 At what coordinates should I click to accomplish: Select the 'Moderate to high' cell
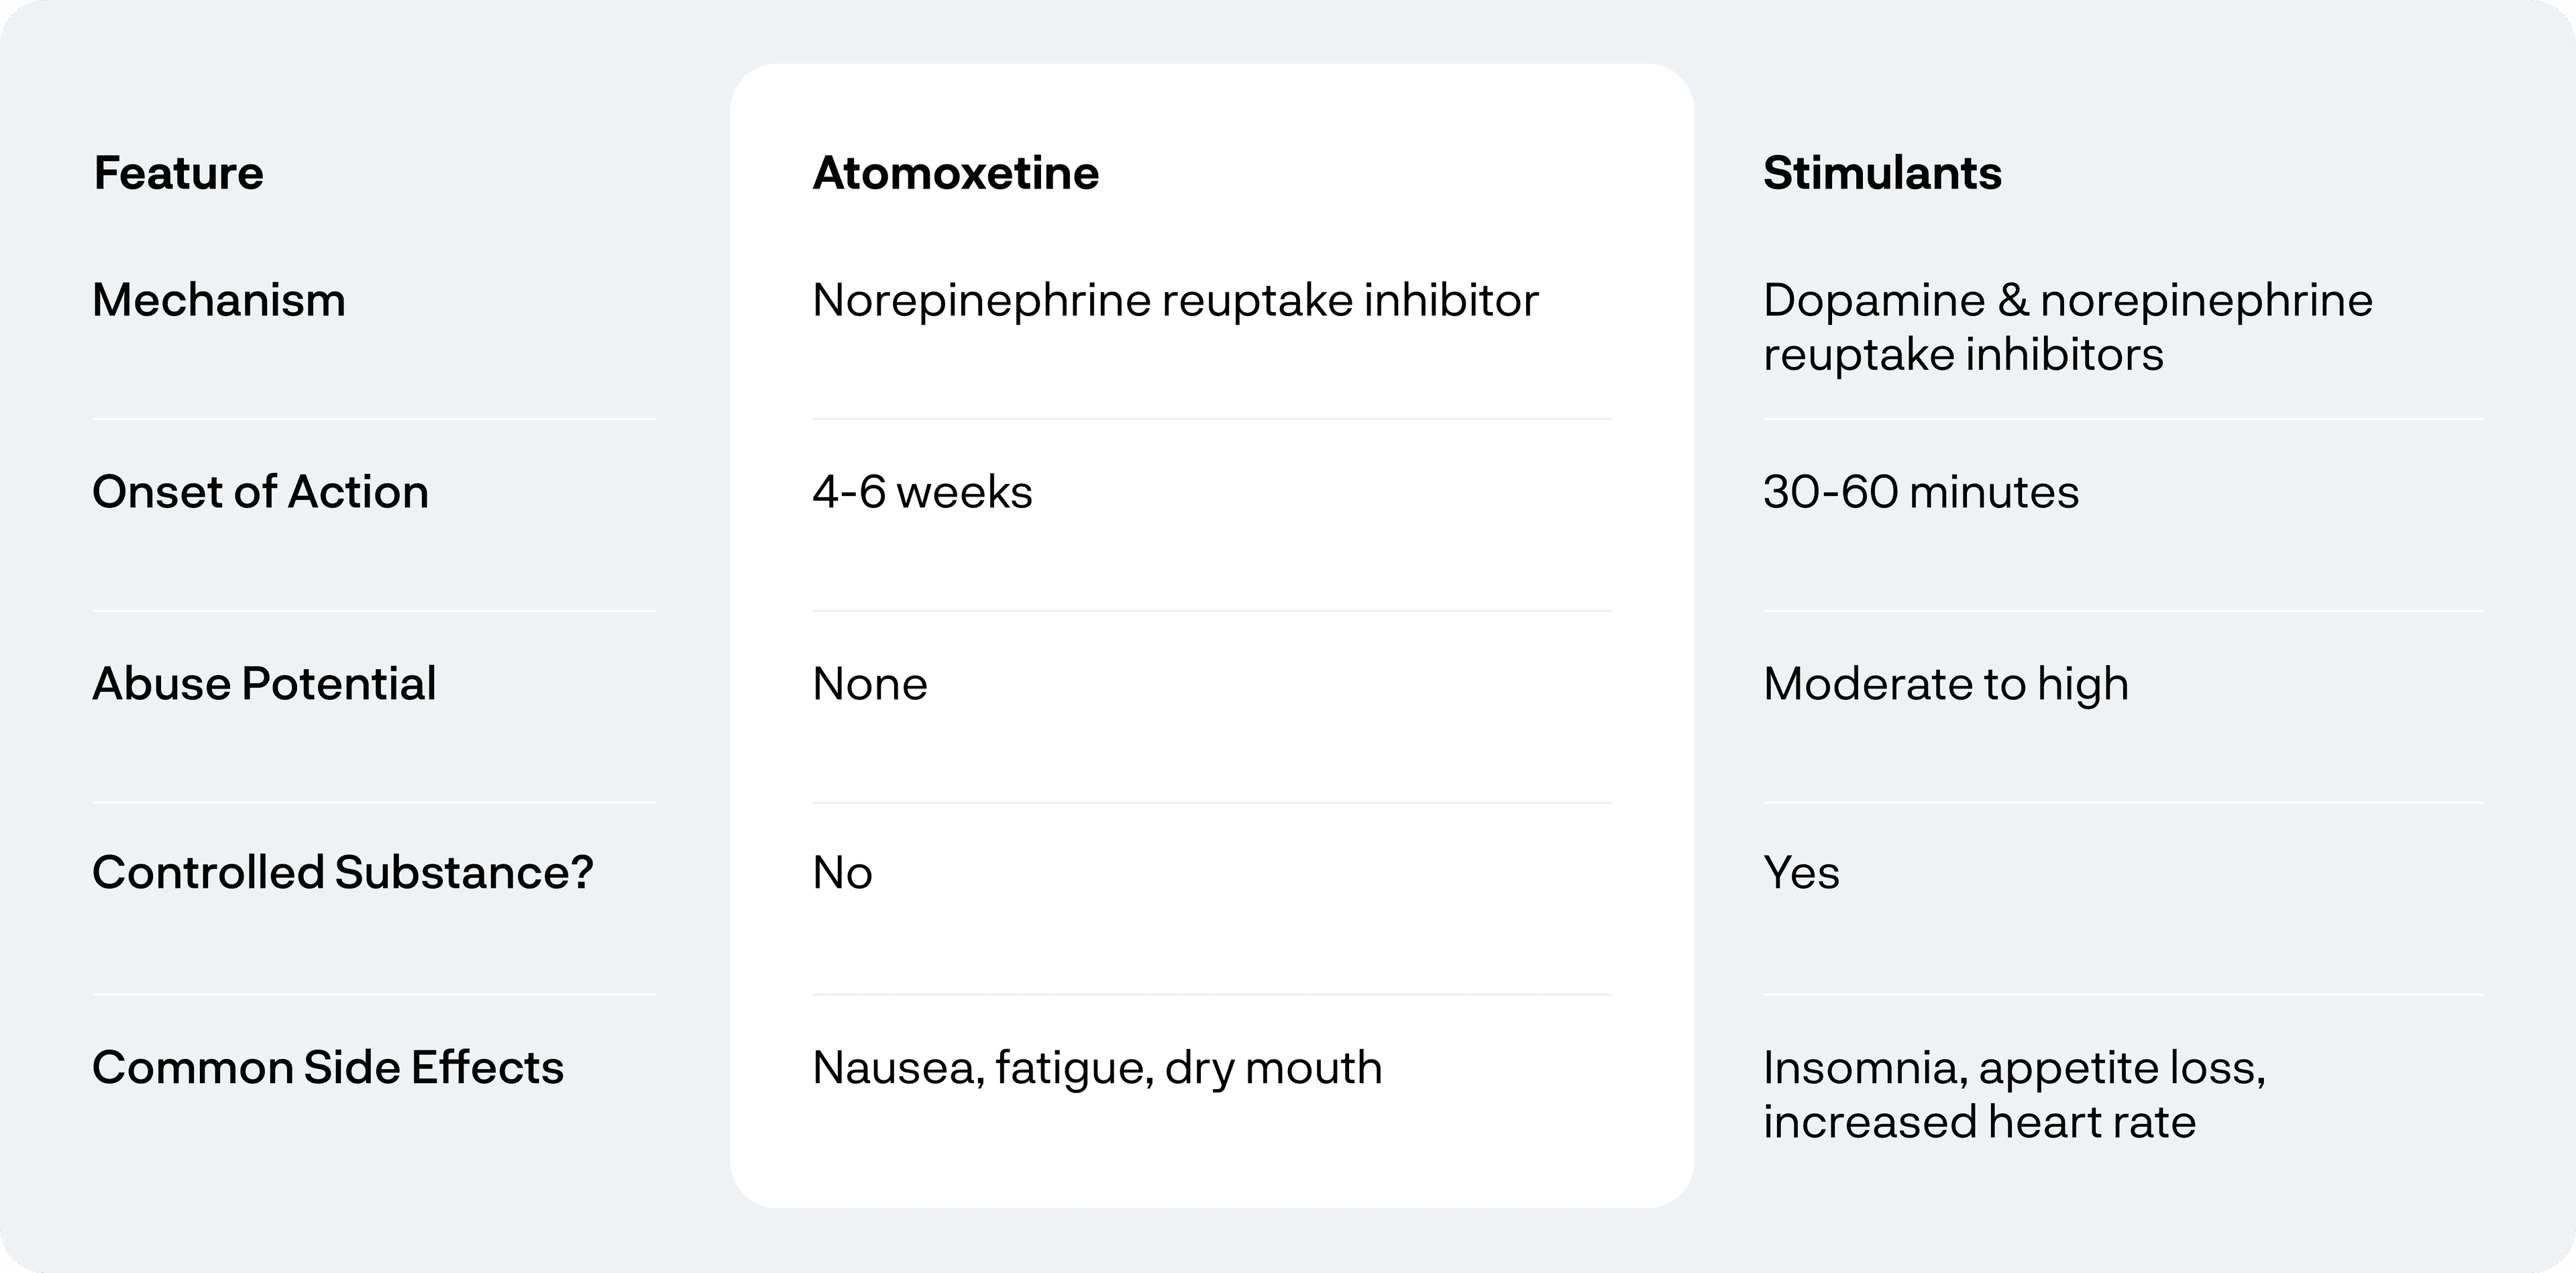pos(1945,684)
